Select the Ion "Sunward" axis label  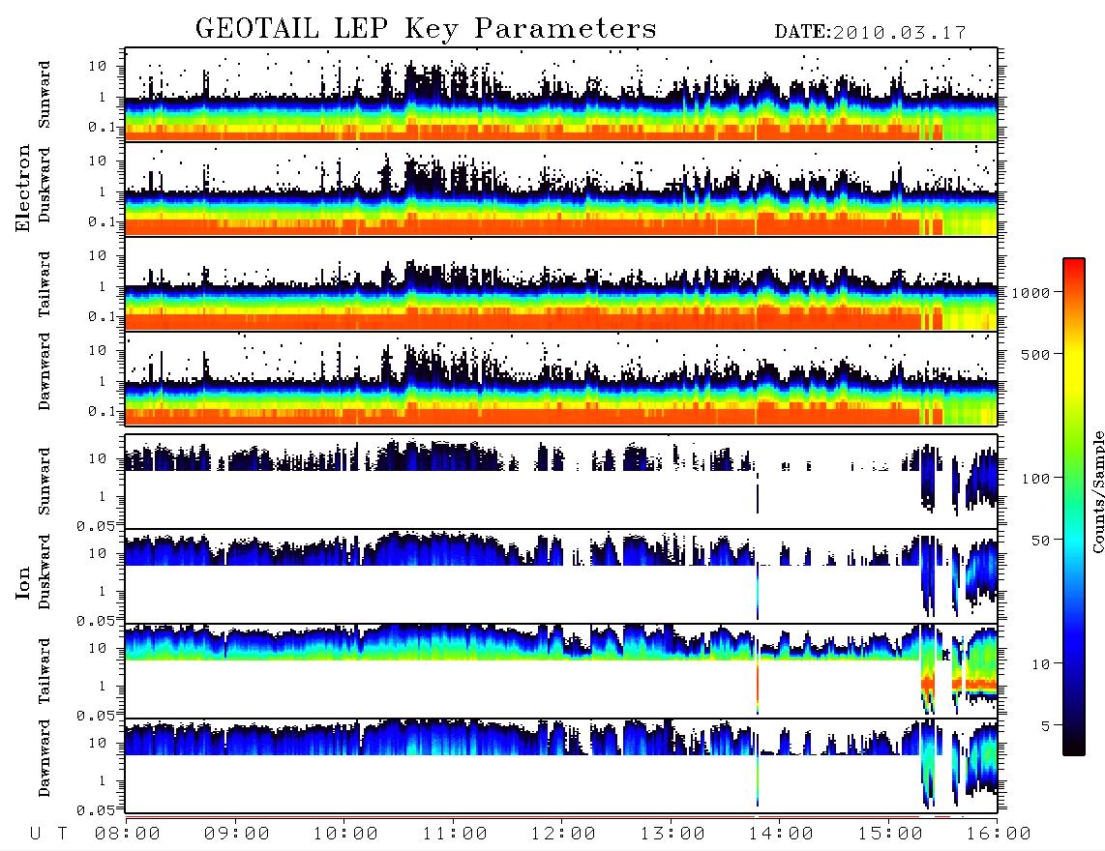click(x=45, y=481)
